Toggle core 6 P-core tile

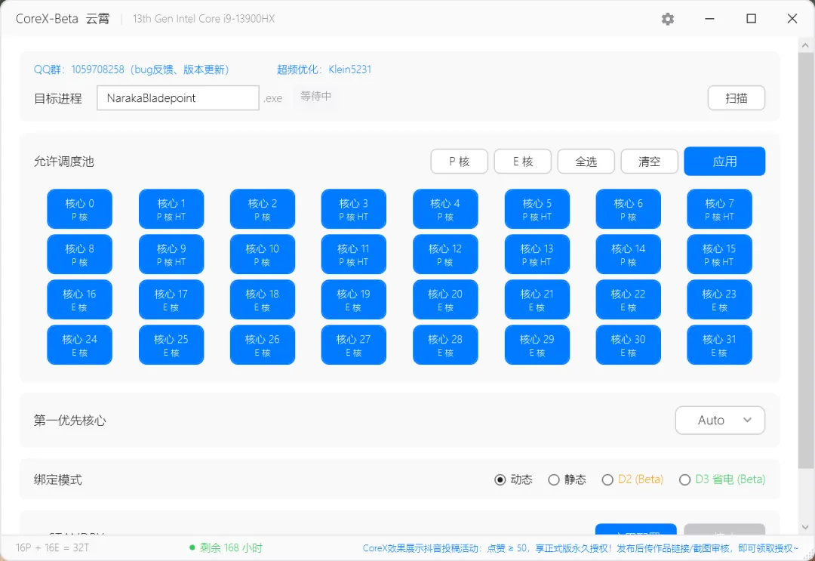coord(629,209)
